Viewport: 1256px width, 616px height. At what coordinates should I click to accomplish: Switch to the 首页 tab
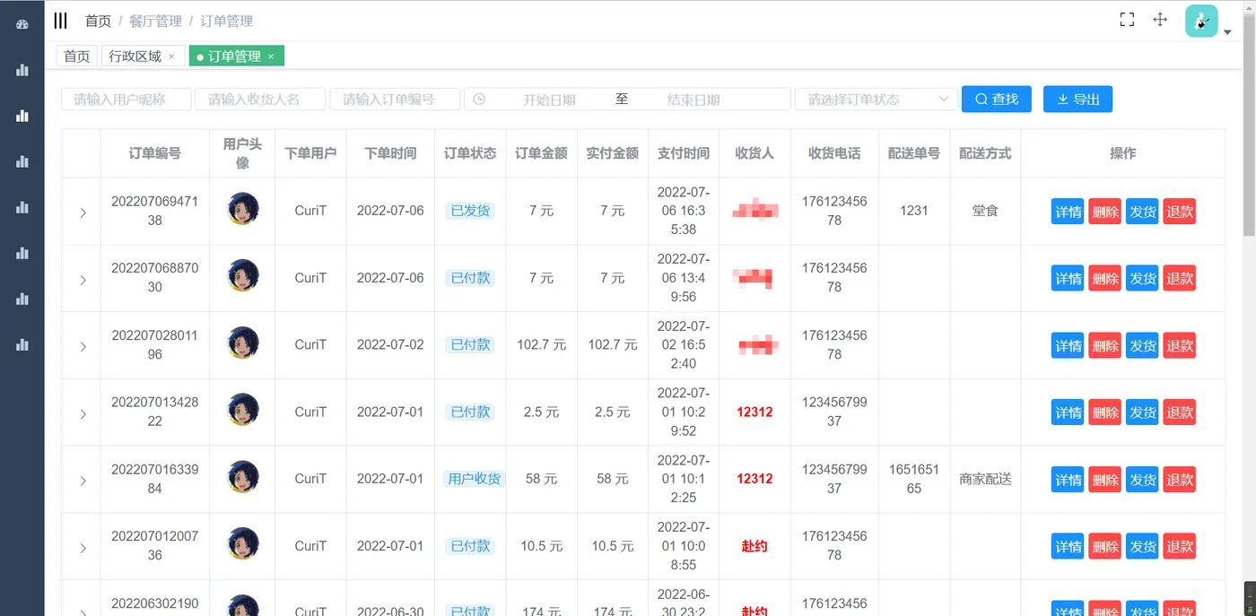point(77,56)
